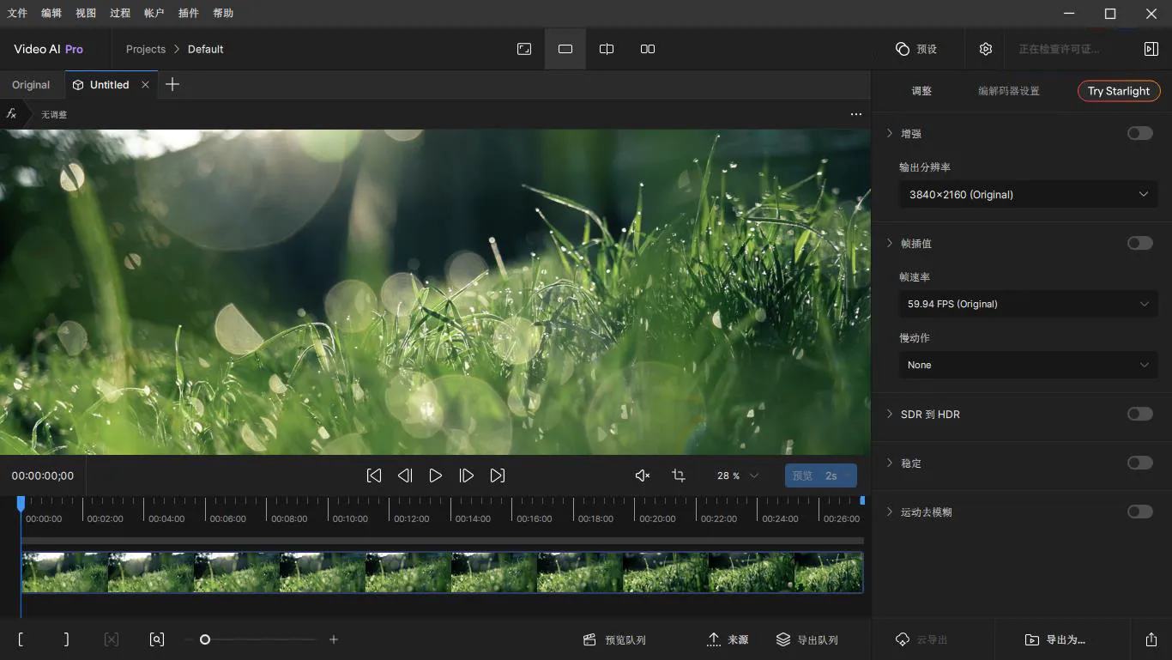Mute the audio with the speaker icon

pyautogui.click(x=642, y=475)
